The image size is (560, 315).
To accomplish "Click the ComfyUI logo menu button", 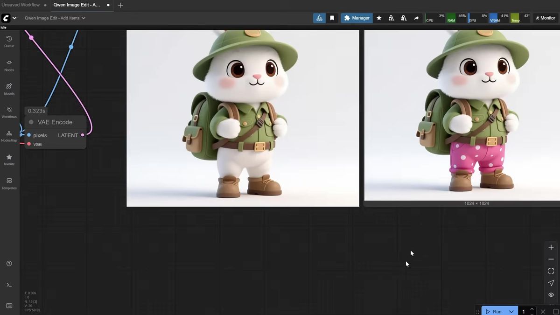I will [x=6, y=18].
